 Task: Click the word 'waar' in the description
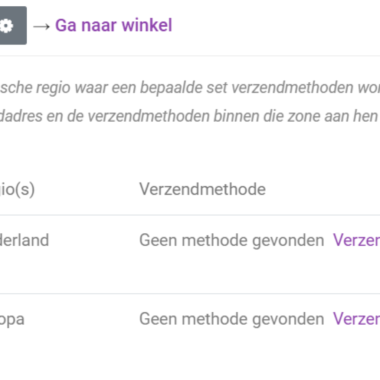(91, 88)
